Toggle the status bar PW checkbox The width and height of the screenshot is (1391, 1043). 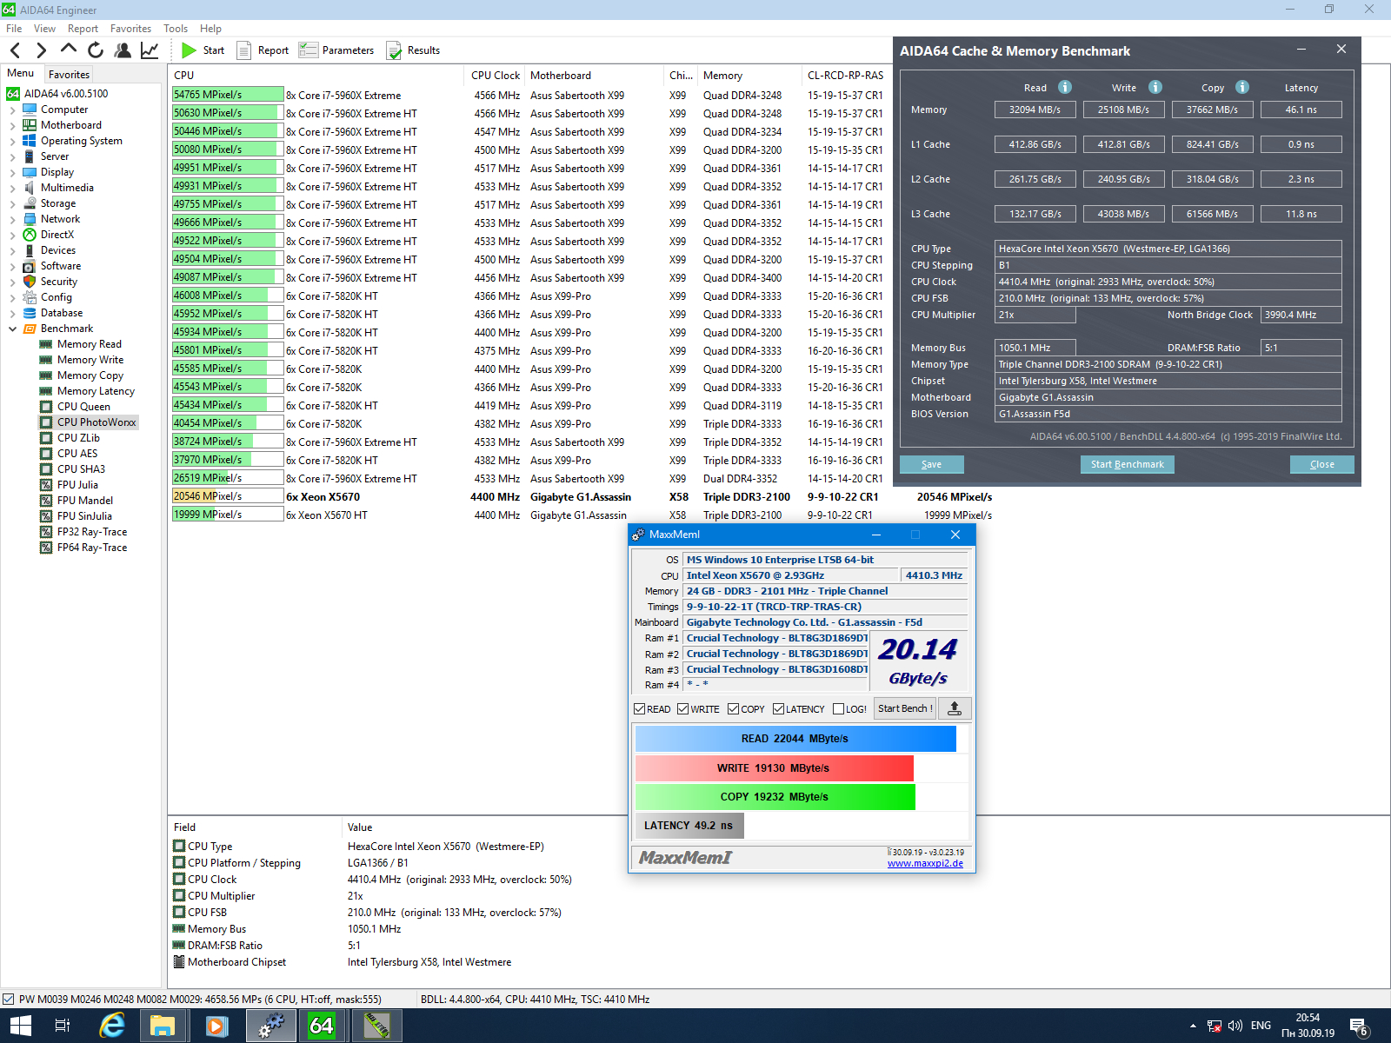point(8,1000)
